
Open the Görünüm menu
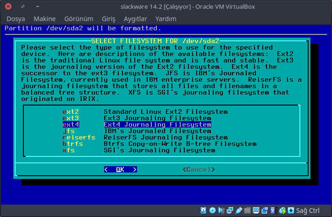[x=79, y=19]
